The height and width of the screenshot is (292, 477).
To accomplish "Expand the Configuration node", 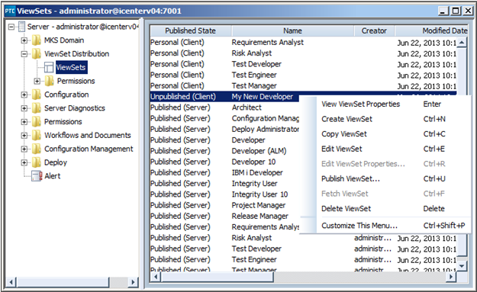I will (x=24, y=95).
